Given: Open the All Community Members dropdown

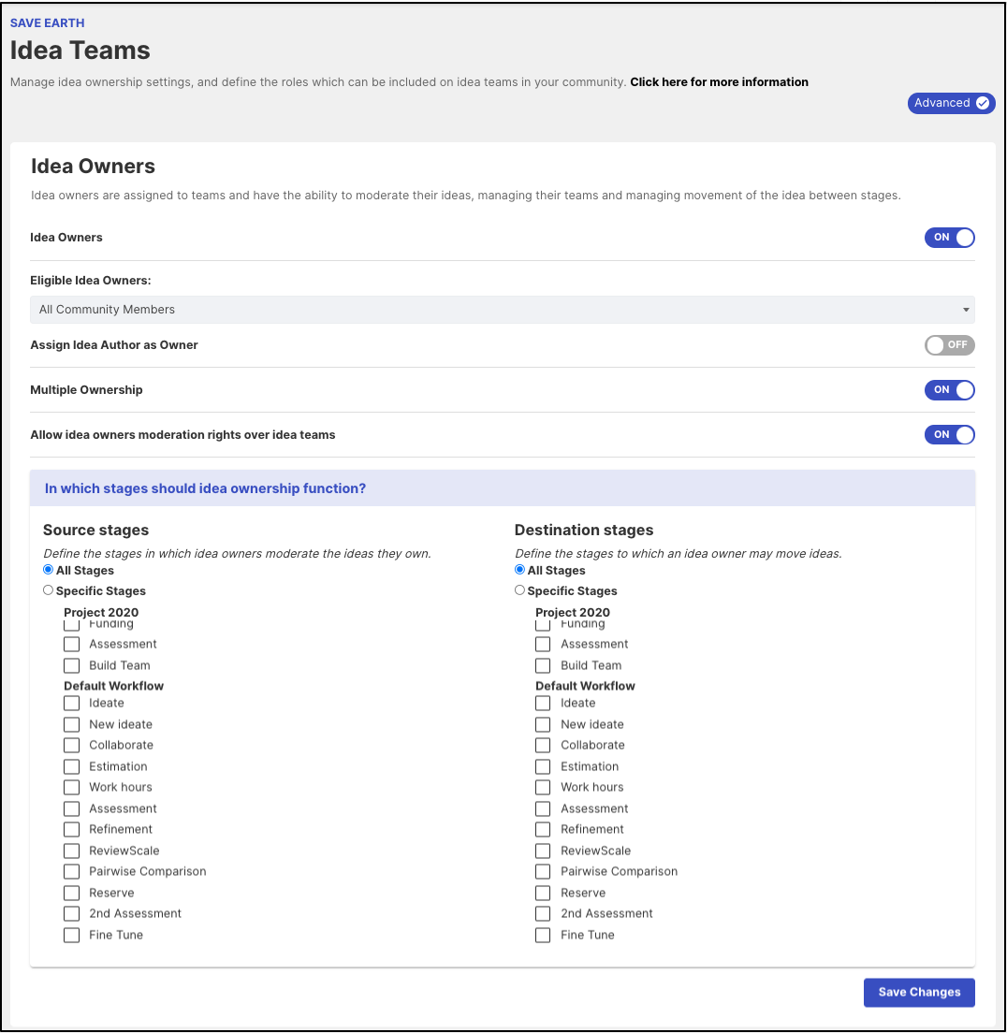Looking at the screenshot, I should pyautogui.click(x=503, y=310).
